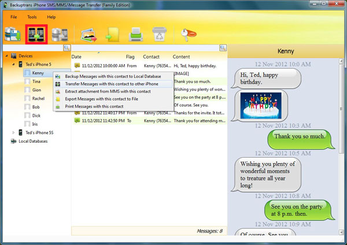Click the 'Wishing you plenty of' chat bubble
Image resolution: width=347 pixels, height=245 pixels.
(x=267, y=175)
